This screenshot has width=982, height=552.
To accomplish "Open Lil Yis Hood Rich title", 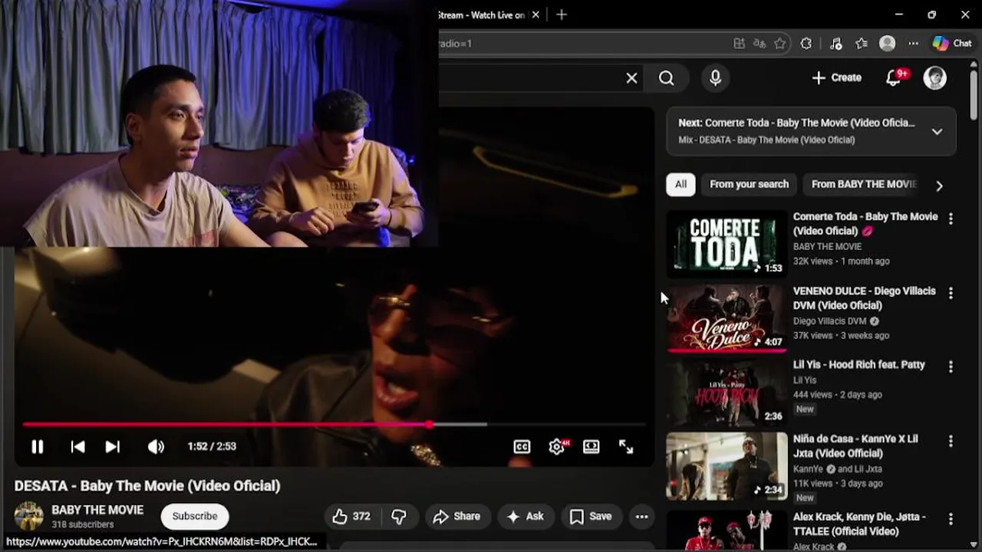I will pos(859,365).
